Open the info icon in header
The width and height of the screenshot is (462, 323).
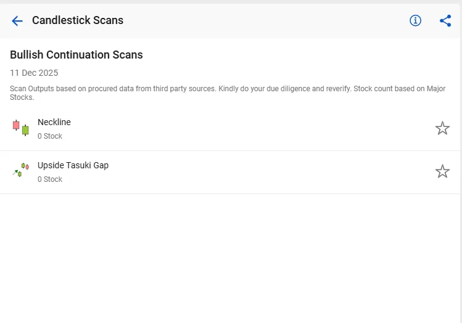point(415,21)
